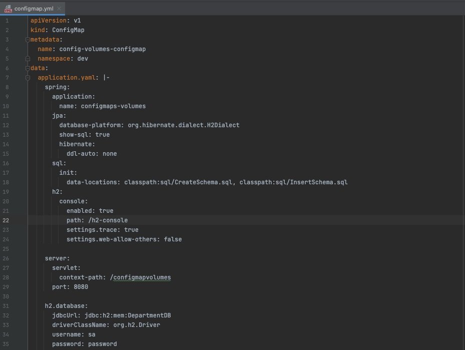
Task: Click the ConfigMap kind value
Action: point(68,30)
